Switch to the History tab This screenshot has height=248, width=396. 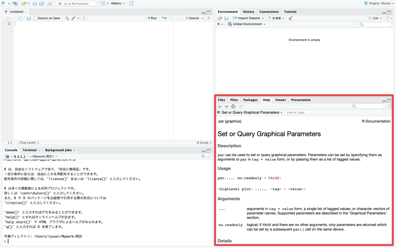248,12
